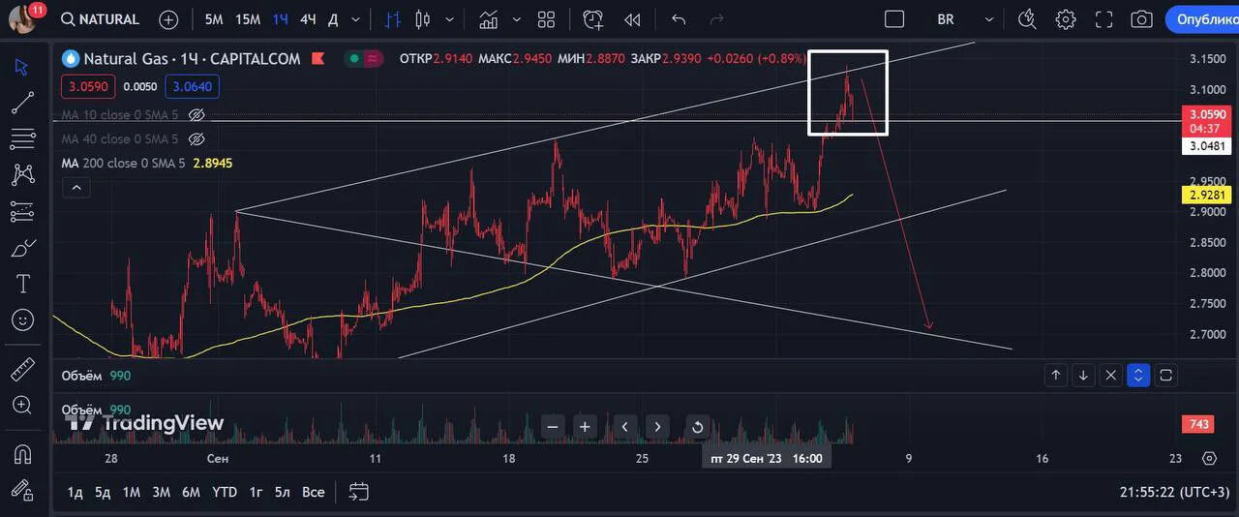
Task: Click the publish button
Action: (1202, 19)
